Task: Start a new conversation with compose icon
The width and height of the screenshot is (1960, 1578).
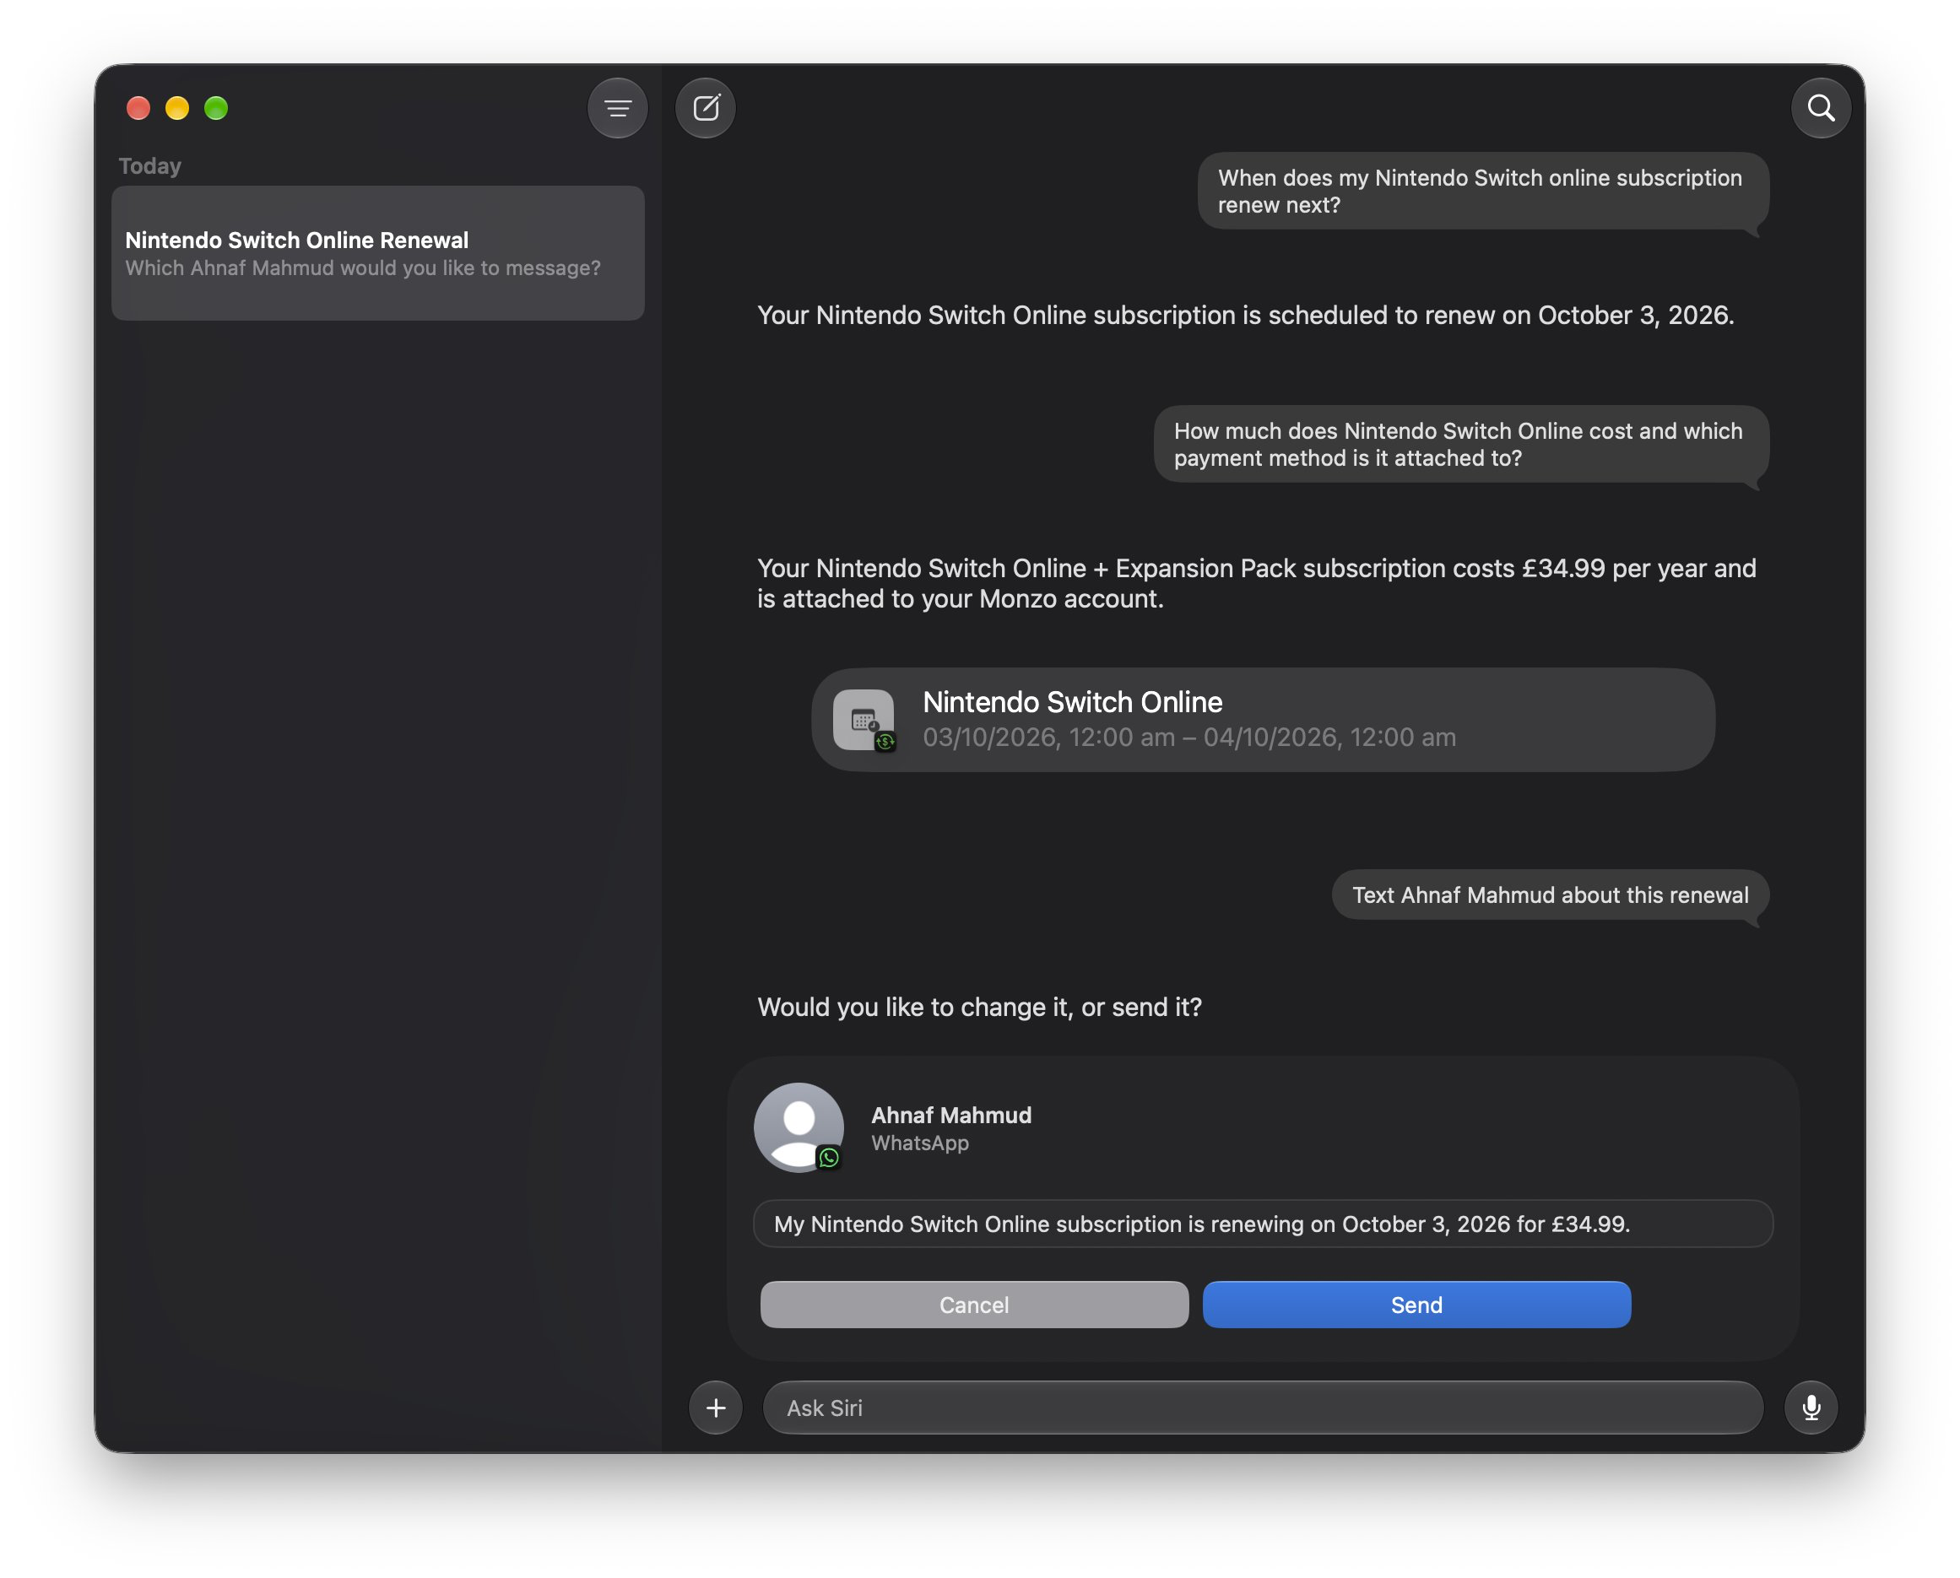Action: (x=706, y=108)
